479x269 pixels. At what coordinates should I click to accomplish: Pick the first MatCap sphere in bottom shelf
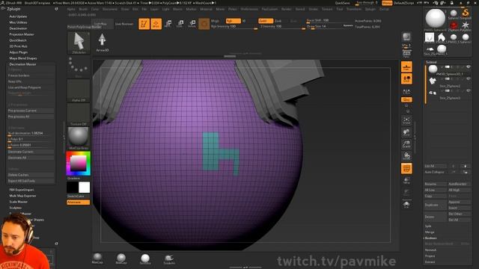(x=97, y=259)
